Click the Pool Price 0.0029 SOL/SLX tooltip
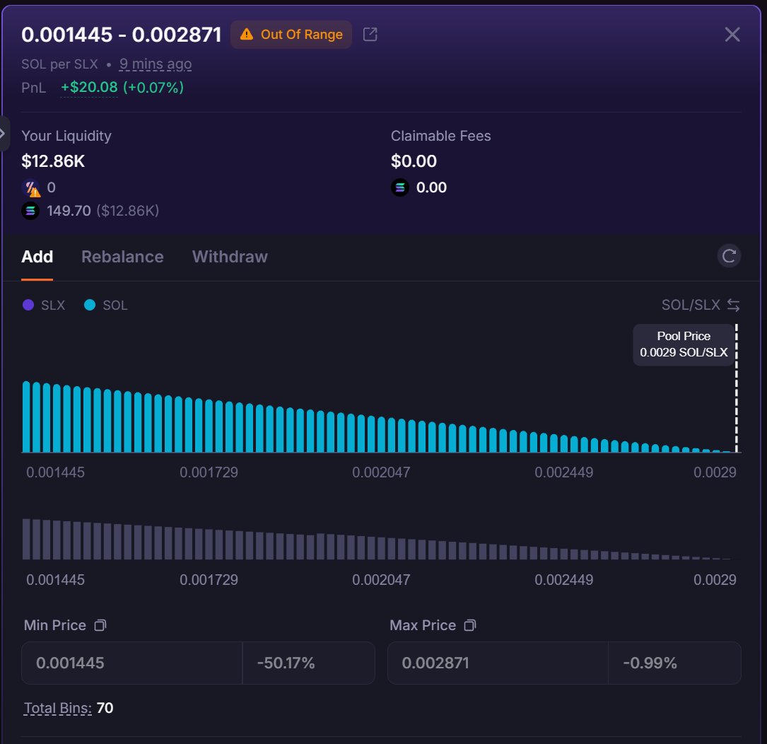This screenshot has width=767, height=744. pyautogui.click(x=684, y=344)
